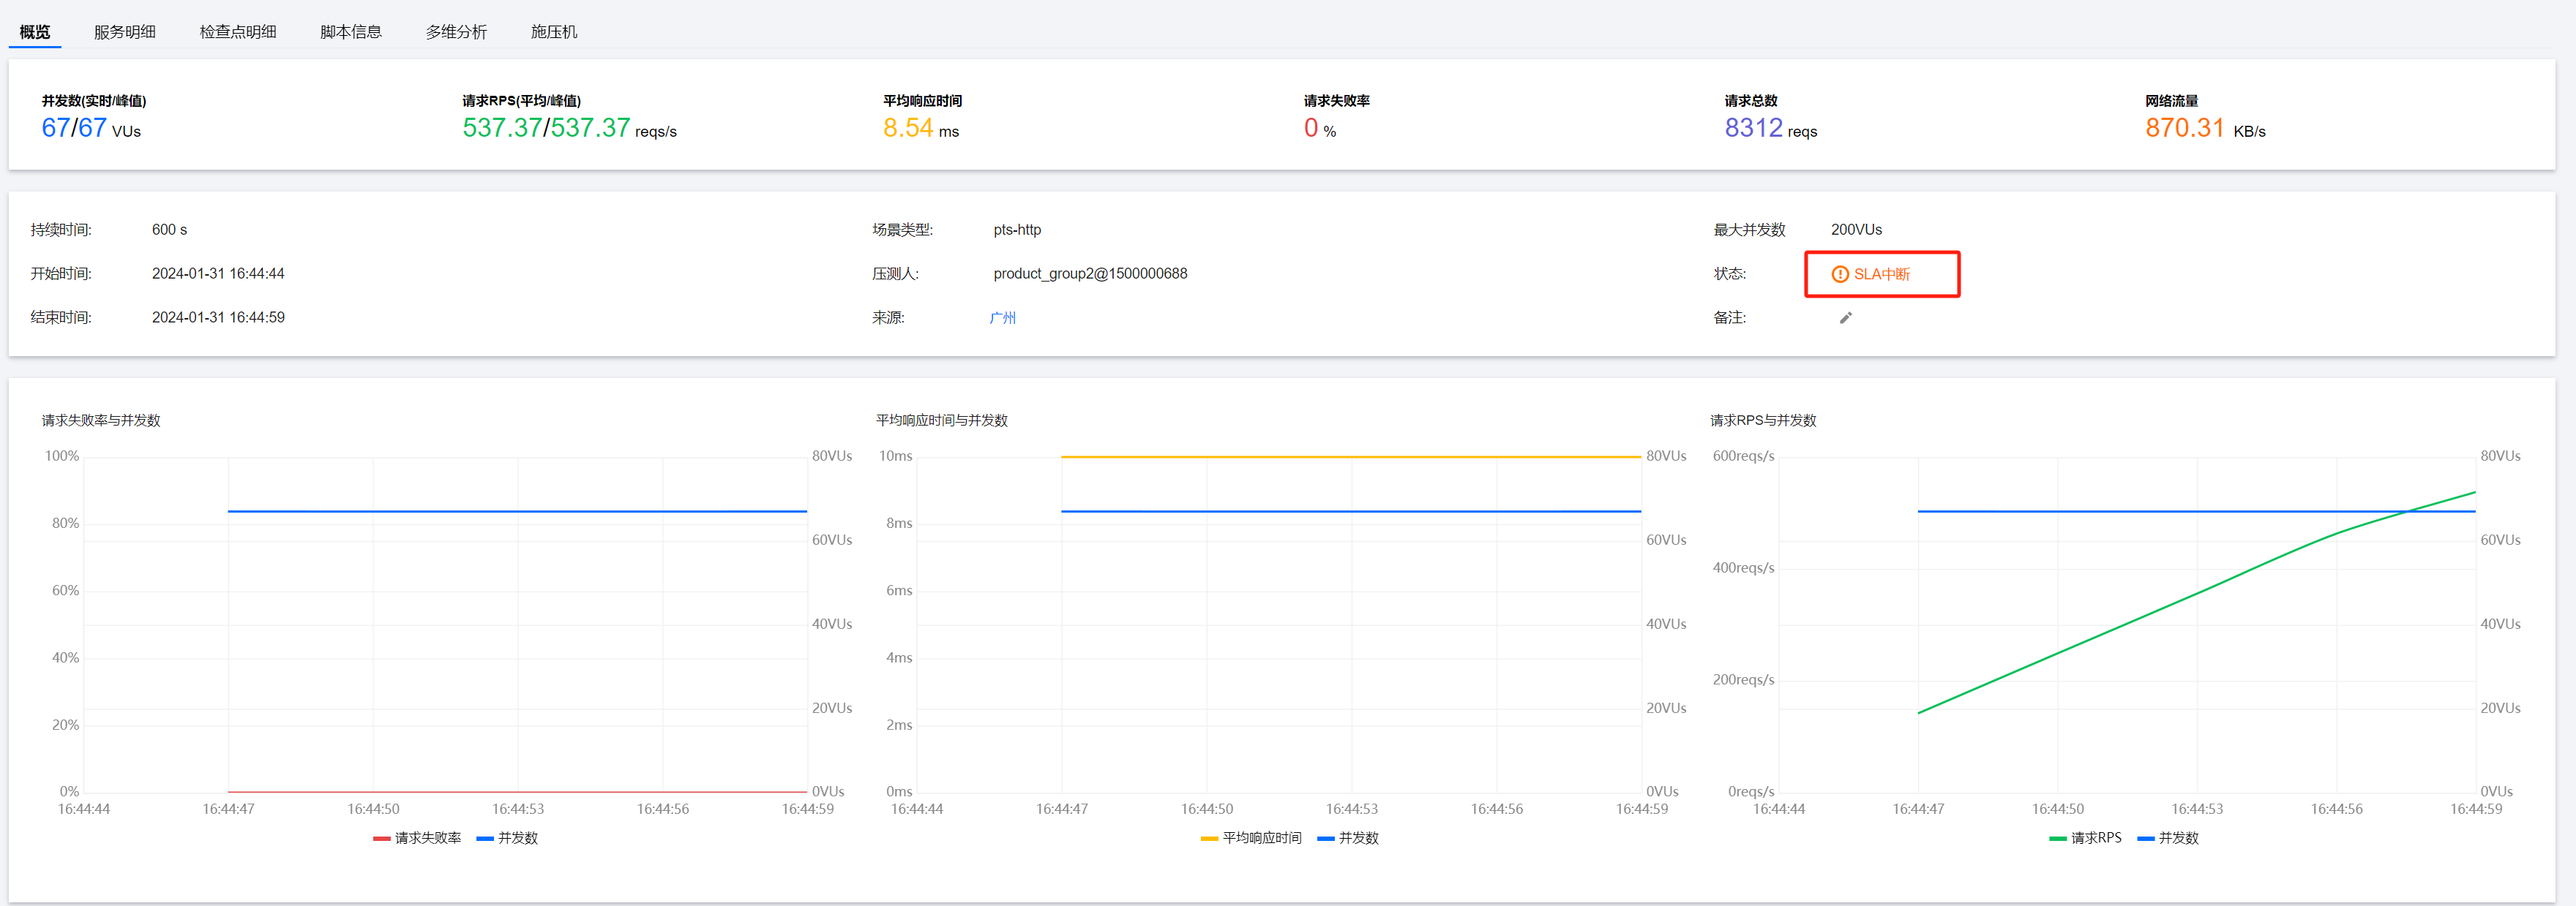Click the pencil edit icon next to 备注
Image resolution: width=2576 pixels, height=906 pixels.
(1845, 317)
